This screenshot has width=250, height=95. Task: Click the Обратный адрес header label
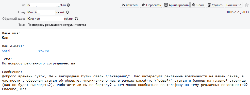click(x=14, y=19)
